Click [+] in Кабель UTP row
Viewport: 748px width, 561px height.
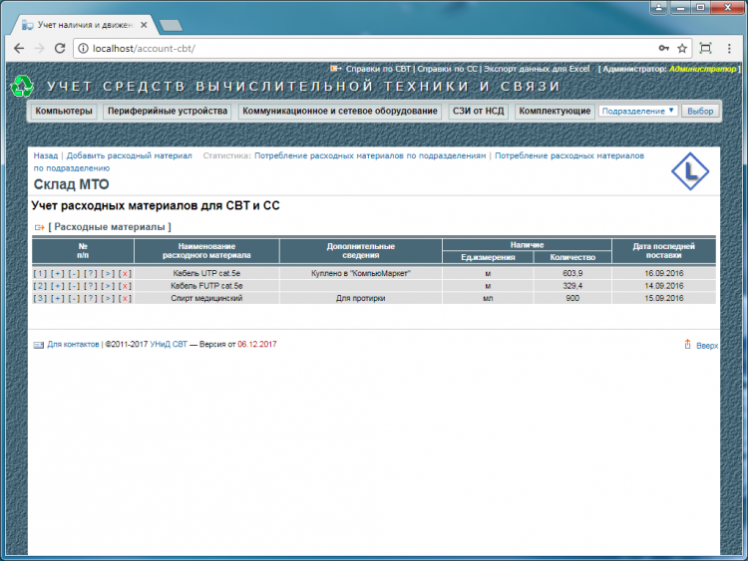tap(57, 274)
